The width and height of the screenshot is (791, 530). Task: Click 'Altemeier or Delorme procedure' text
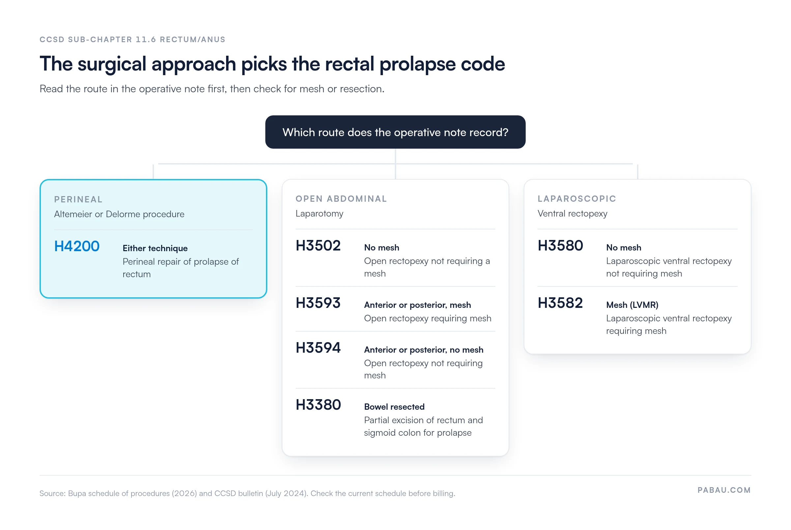pos(119,214)
